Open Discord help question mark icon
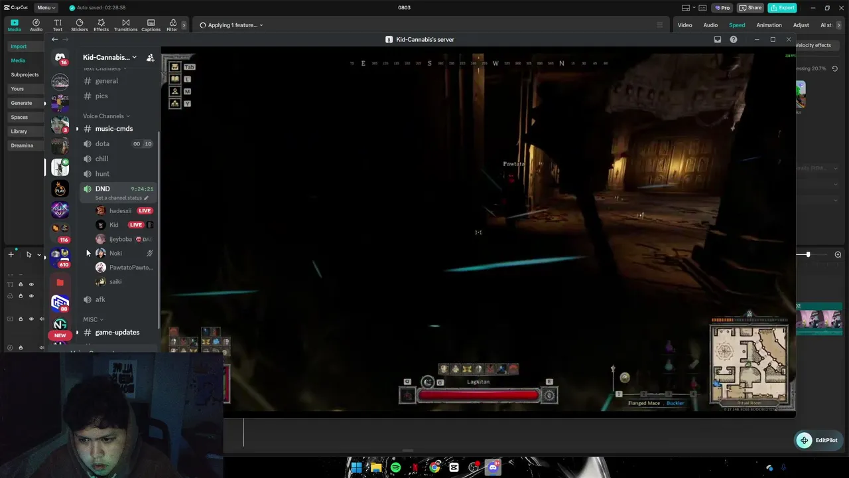 pos(734,40)
